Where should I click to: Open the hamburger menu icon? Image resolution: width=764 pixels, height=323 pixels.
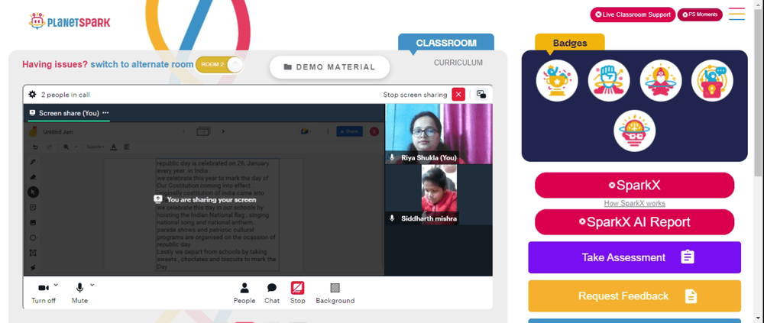[x=736, y=15]
